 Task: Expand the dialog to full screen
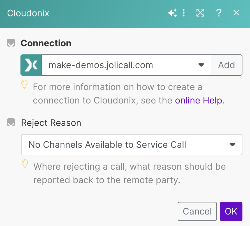pos(200,13)
